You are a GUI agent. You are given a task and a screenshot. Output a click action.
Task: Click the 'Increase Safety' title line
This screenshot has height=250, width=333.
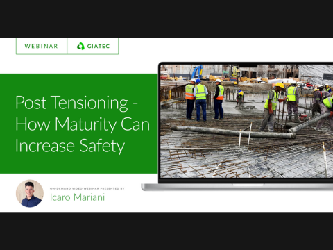tap(70, 146)
